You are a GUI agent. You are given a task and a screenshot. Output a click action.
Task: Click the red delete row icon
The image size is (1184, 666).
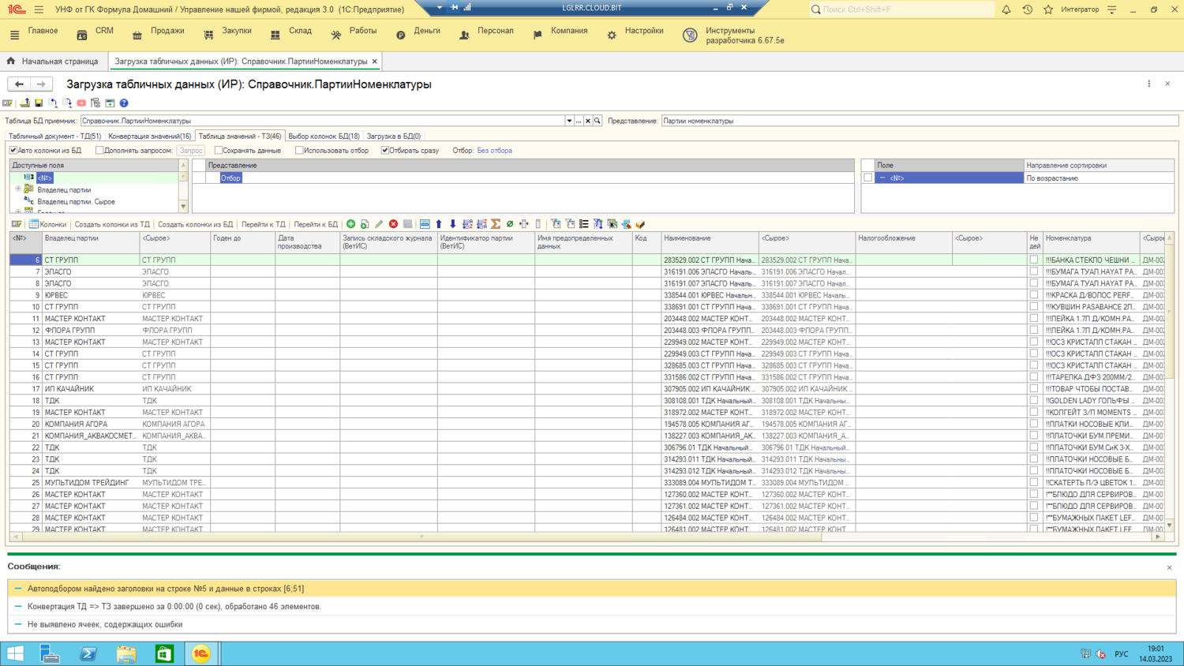[393, 224]
